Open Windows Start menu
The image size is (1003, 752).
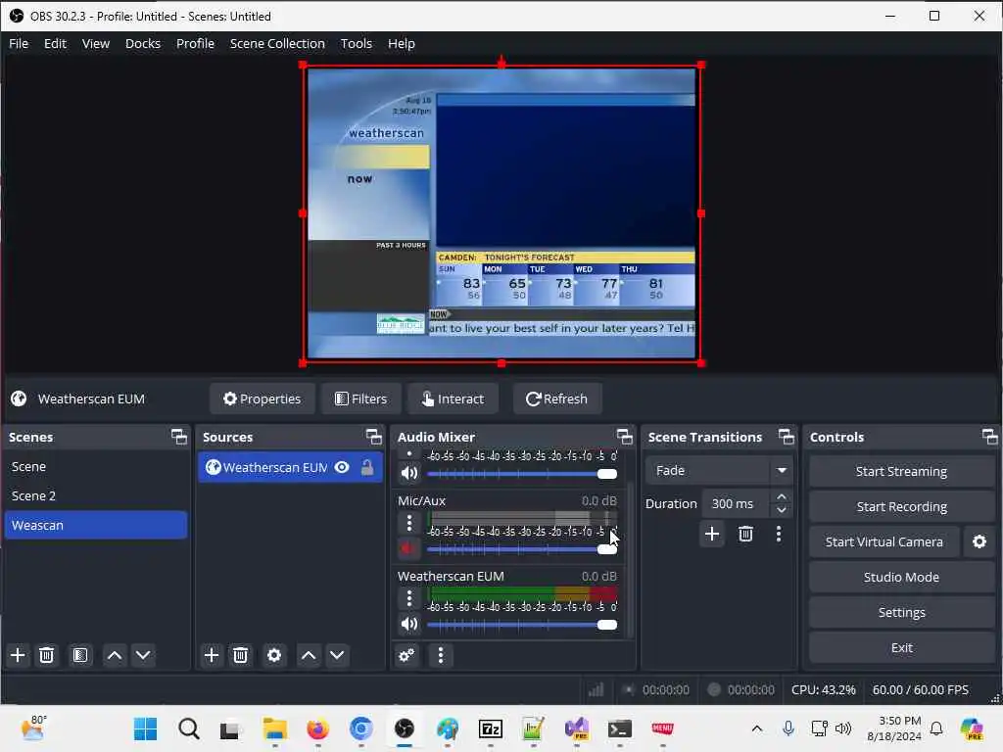pyautogui.click(x=145, y=728)
